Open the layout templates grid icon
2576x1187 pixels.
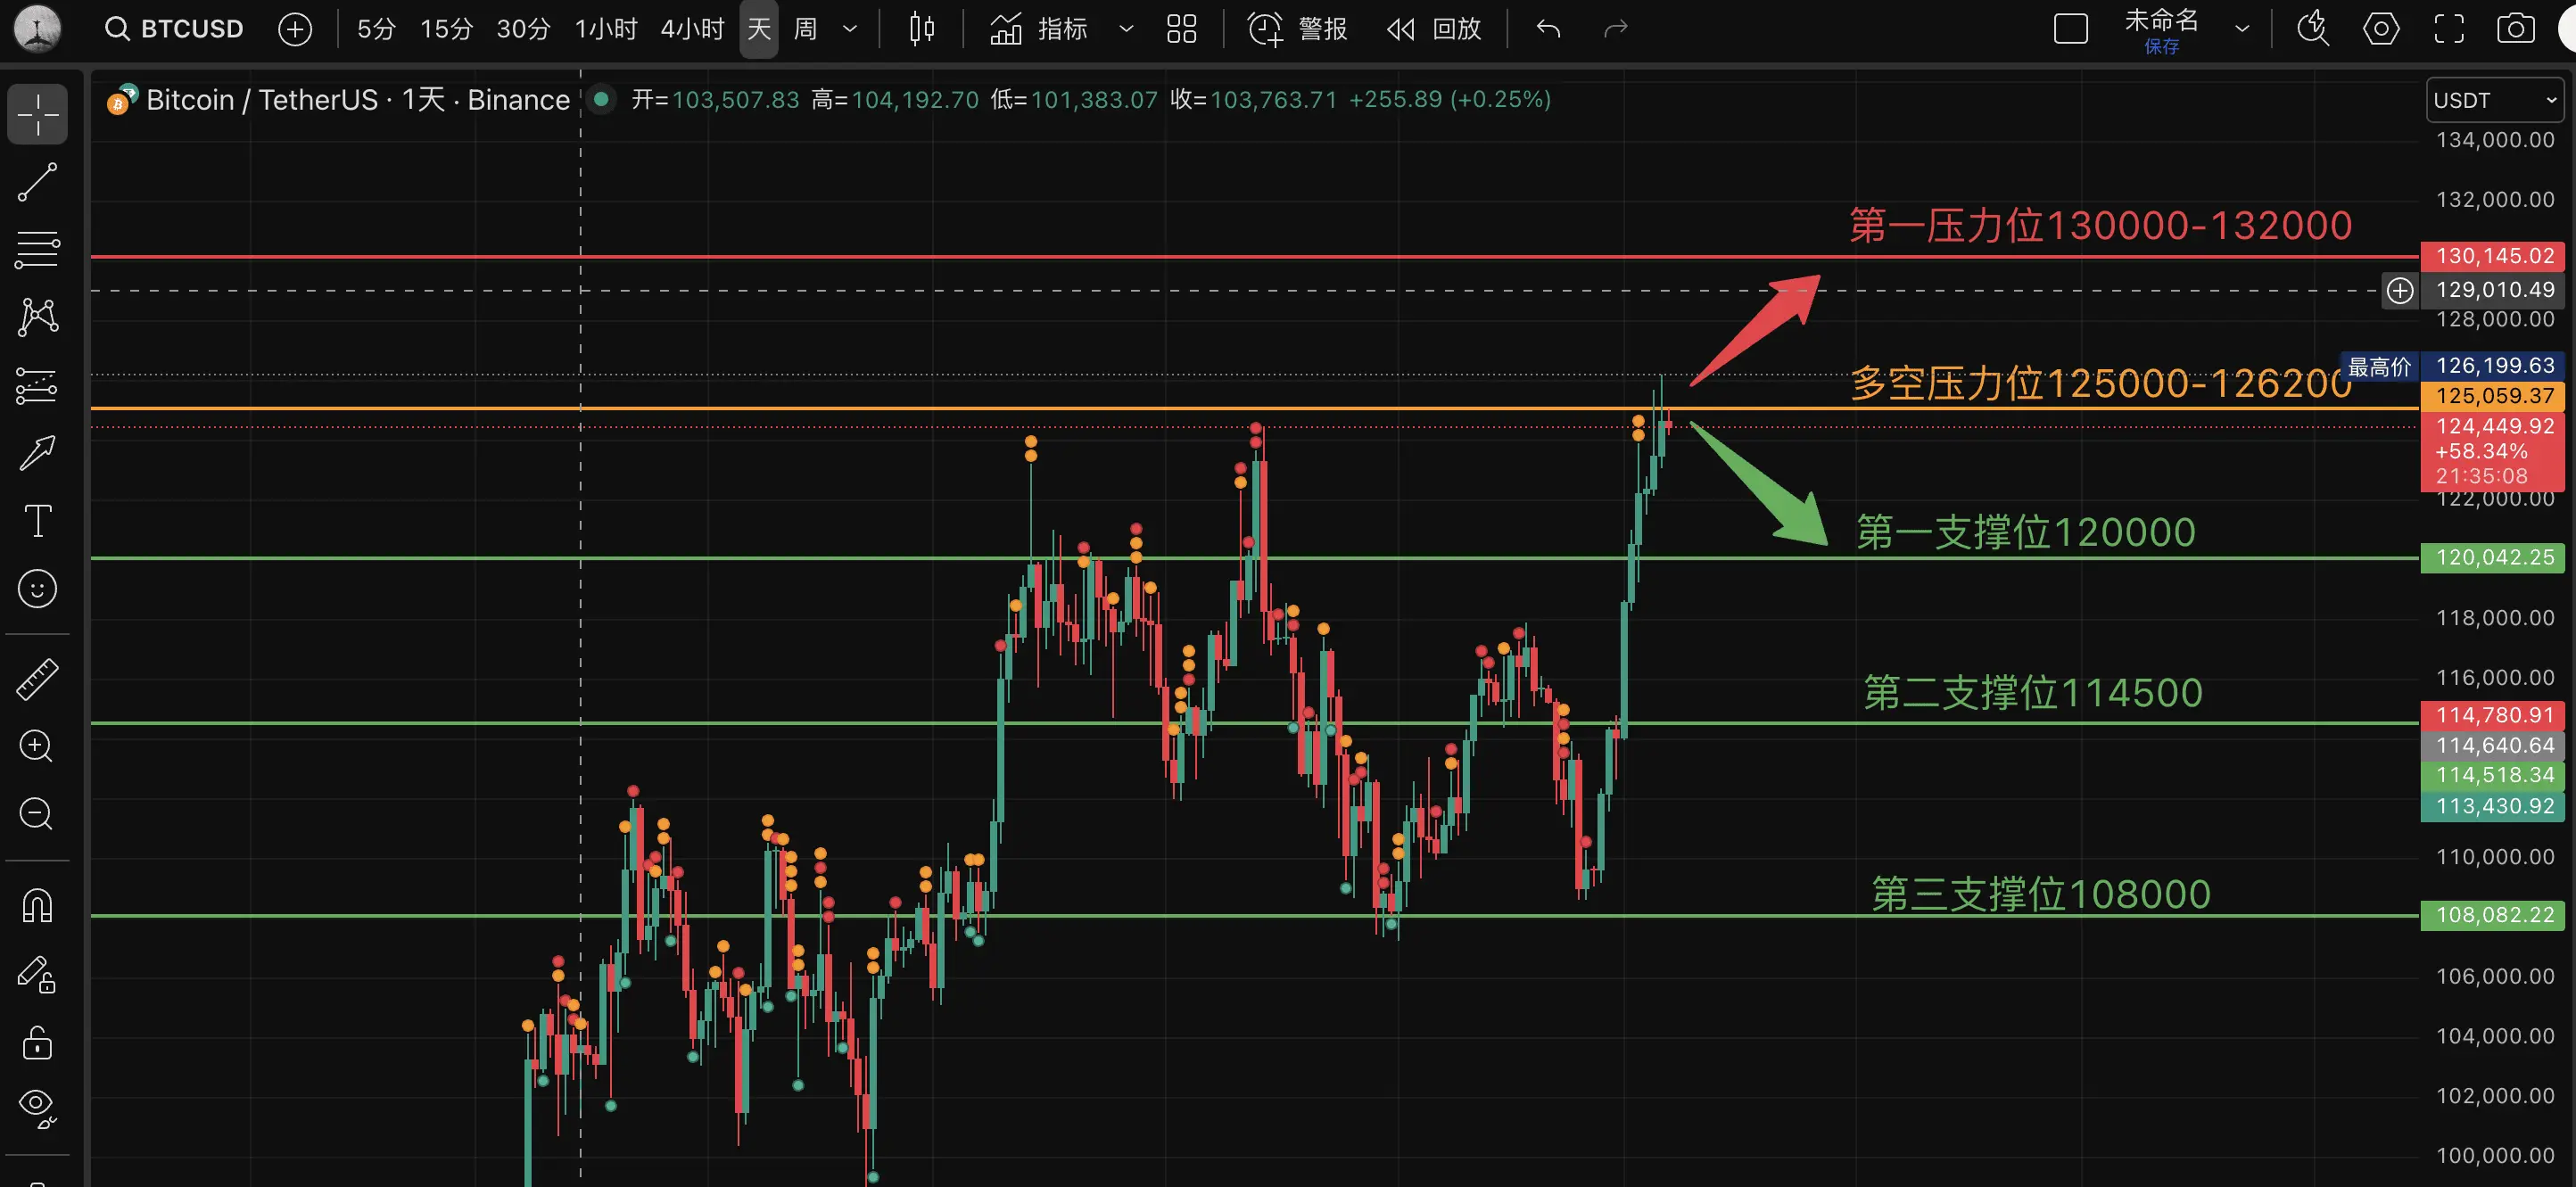[x=1181, y=29]
